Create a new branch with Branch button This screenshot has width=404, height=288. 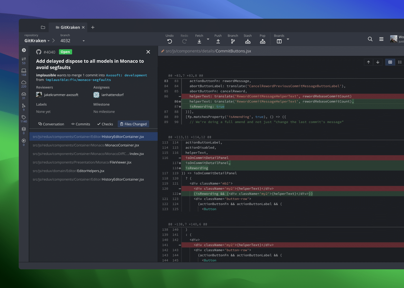coord(233,39)
